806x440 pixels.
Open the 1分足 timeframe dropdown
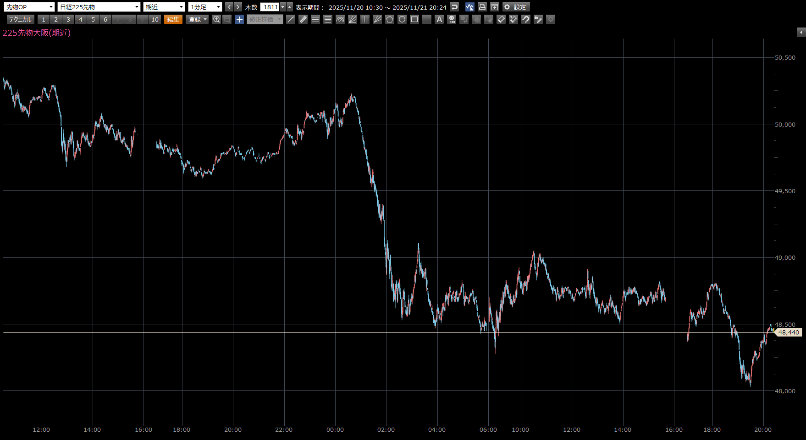pos(205,7)
